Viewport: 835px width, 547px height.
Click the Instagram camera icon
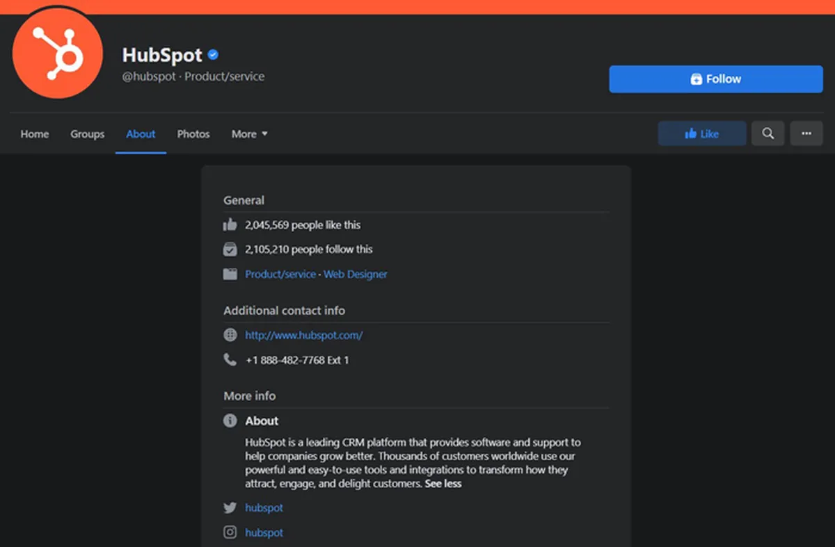pos(230,532)
